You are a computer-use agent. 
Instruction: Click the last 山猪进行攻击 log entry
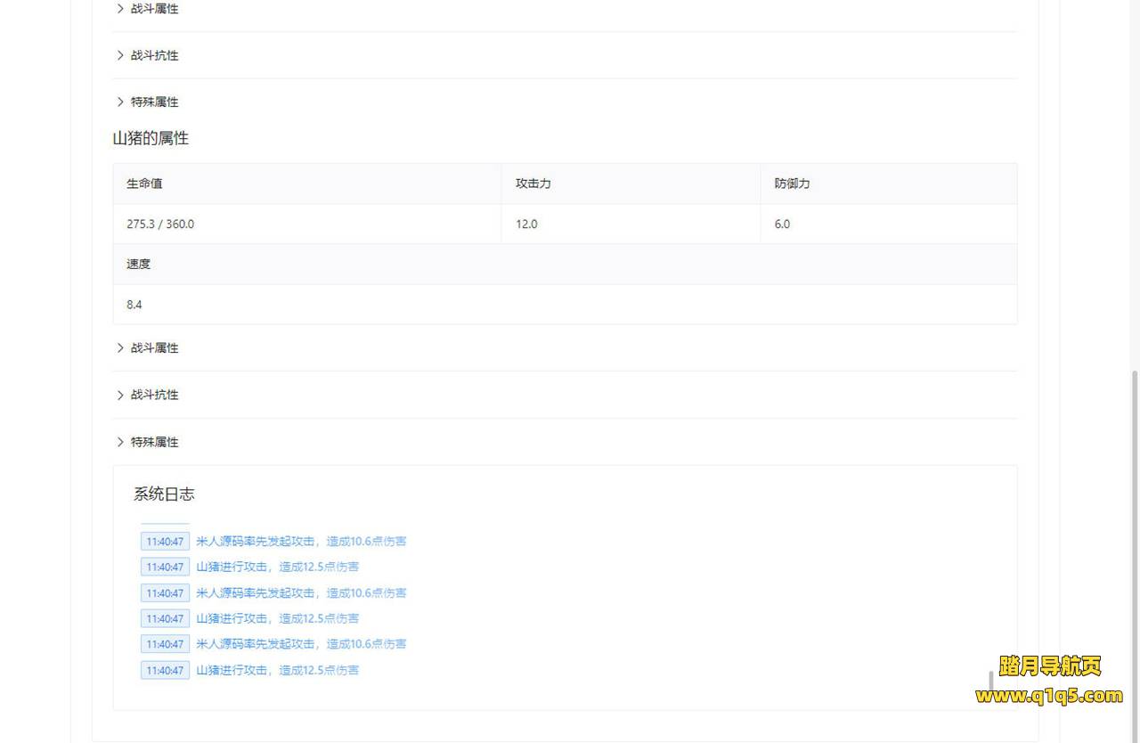click(277, 670)
